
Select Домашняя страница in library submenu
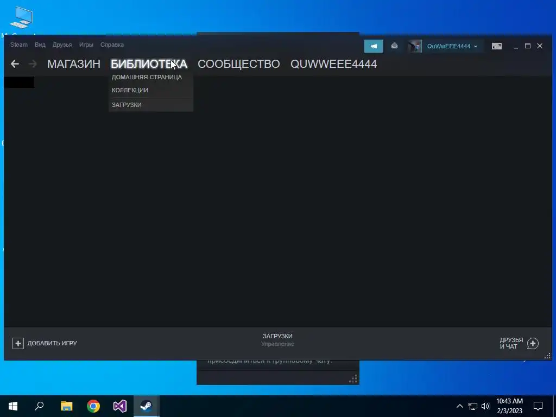(x=147, y=77)
